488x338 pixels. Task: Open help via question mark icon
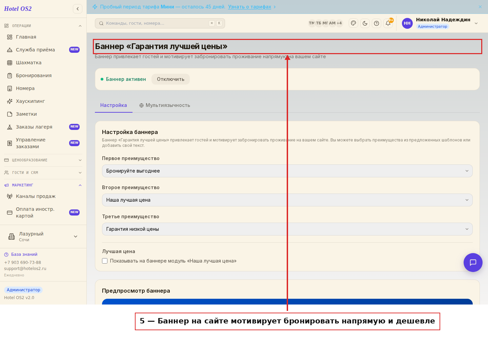point(377,23)
